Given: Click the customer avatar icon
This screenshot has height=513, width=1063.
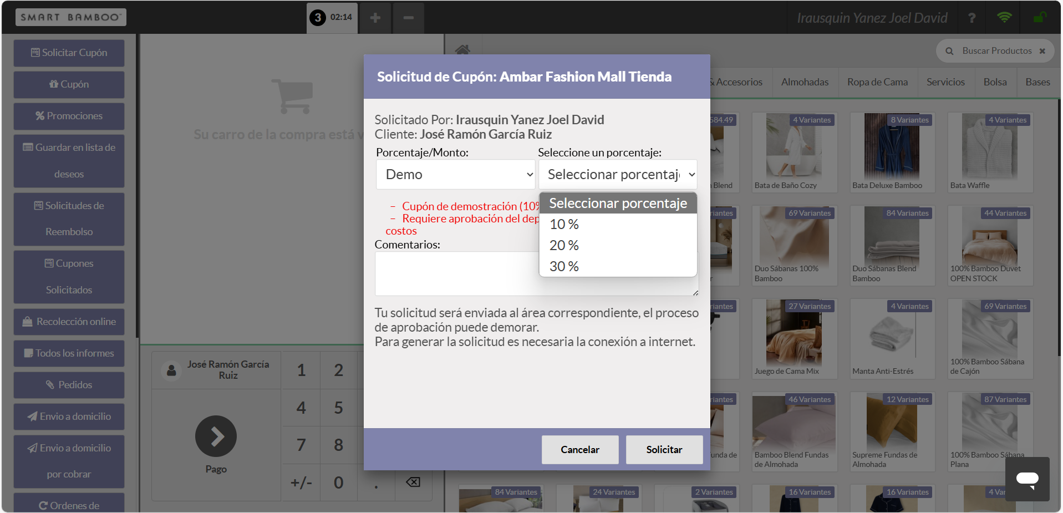Looking at the screenshot, I should coord(171,370).
